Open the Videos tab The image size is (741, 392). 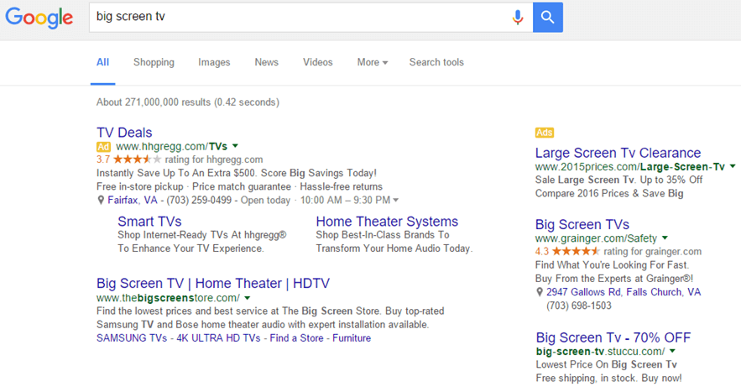tap(317, 62)
